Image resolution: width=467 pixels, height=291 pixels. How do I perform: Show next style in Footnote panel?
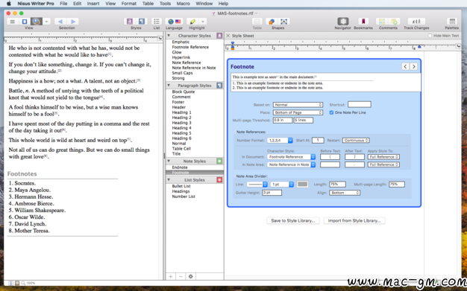tap(414, 66)
